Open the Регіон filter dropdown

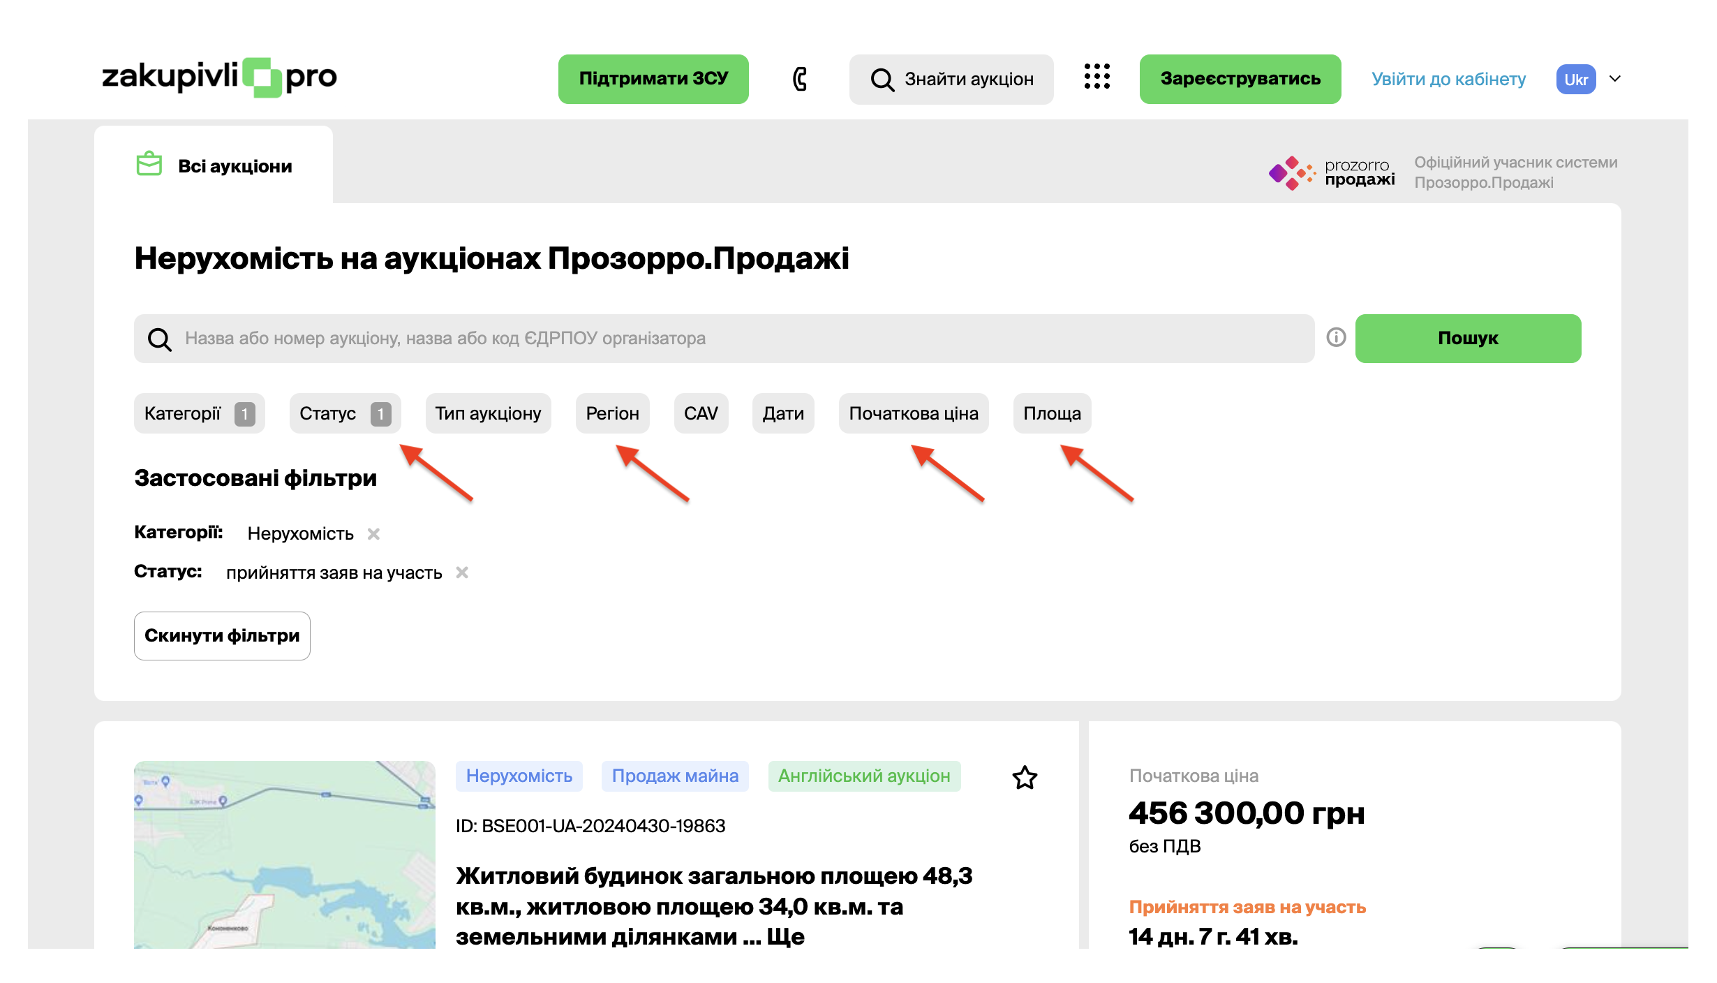(612, 414)
